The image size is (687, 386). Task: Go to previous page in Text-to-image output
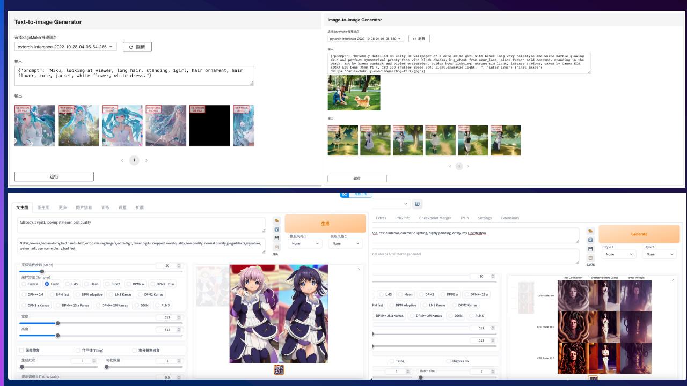(122, 160)
